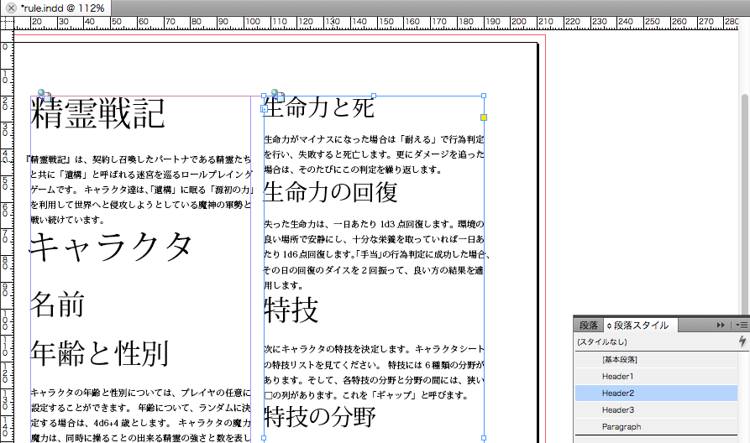Image resolution: width=750 pixels, height=443 pixels.
Task: Click the (スタイルなし) style label
Action: pos(601,341)
